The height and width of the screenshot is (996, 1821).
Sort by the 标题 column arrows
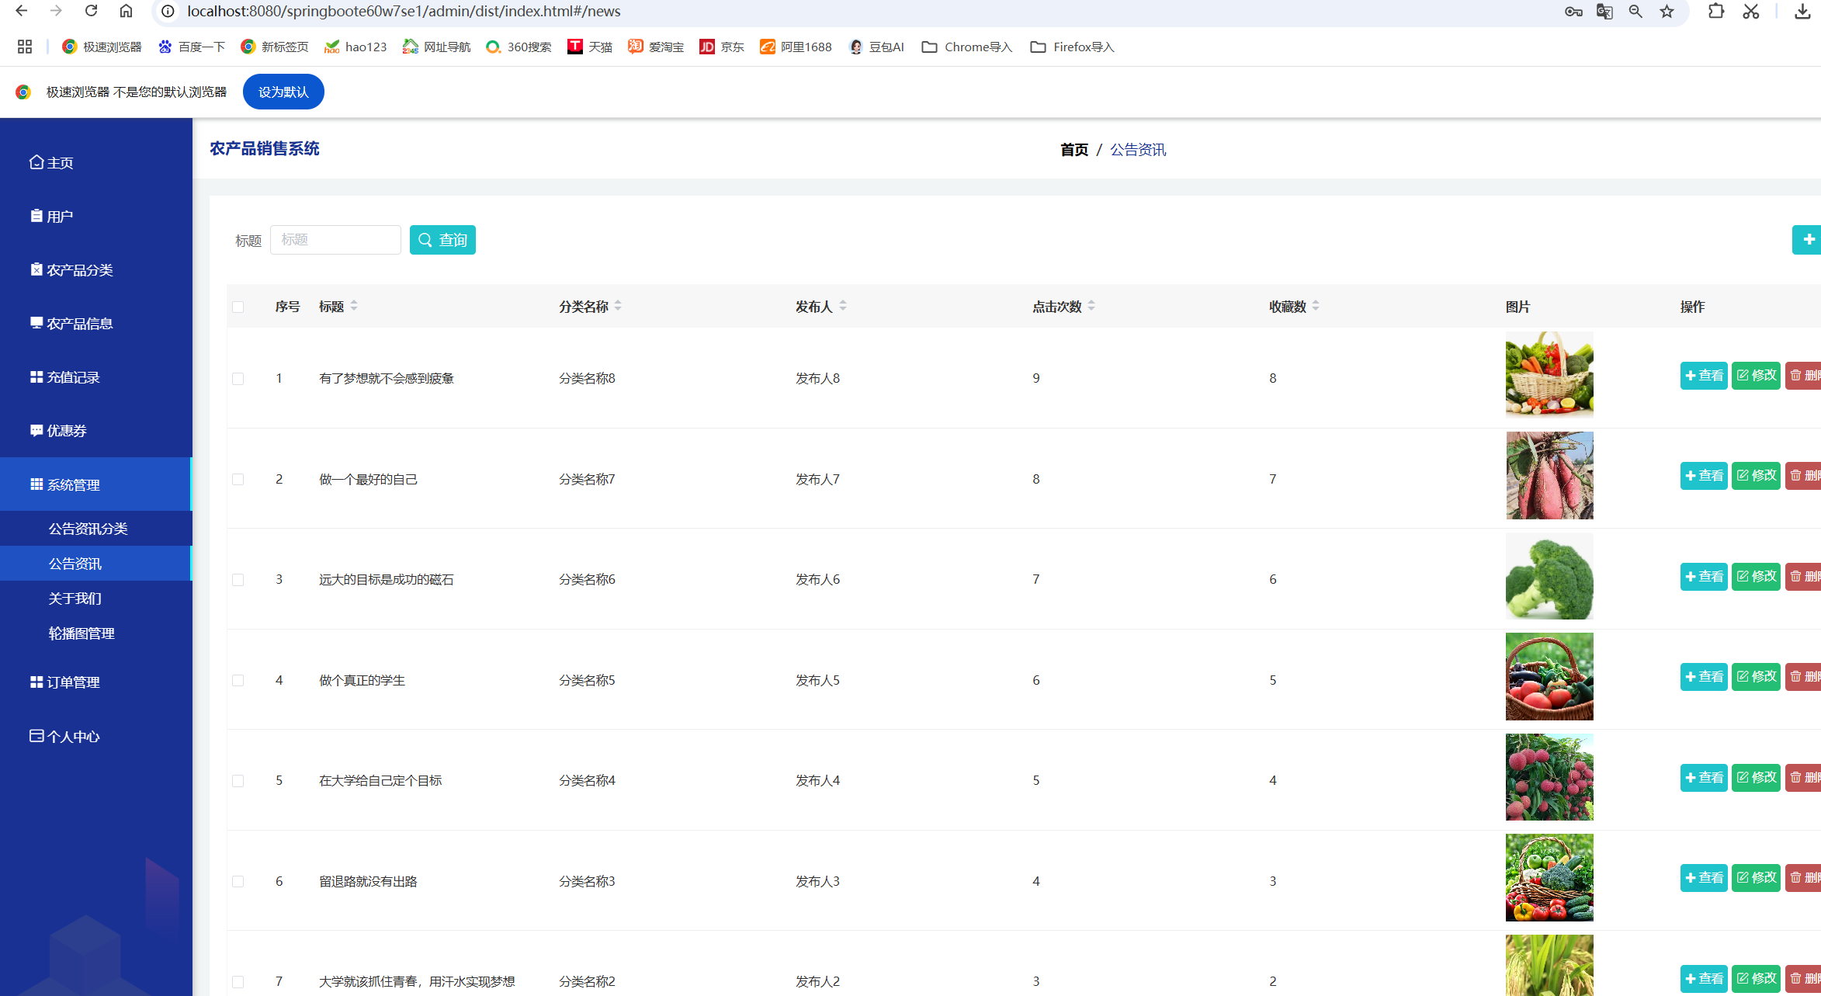(354, 306)
